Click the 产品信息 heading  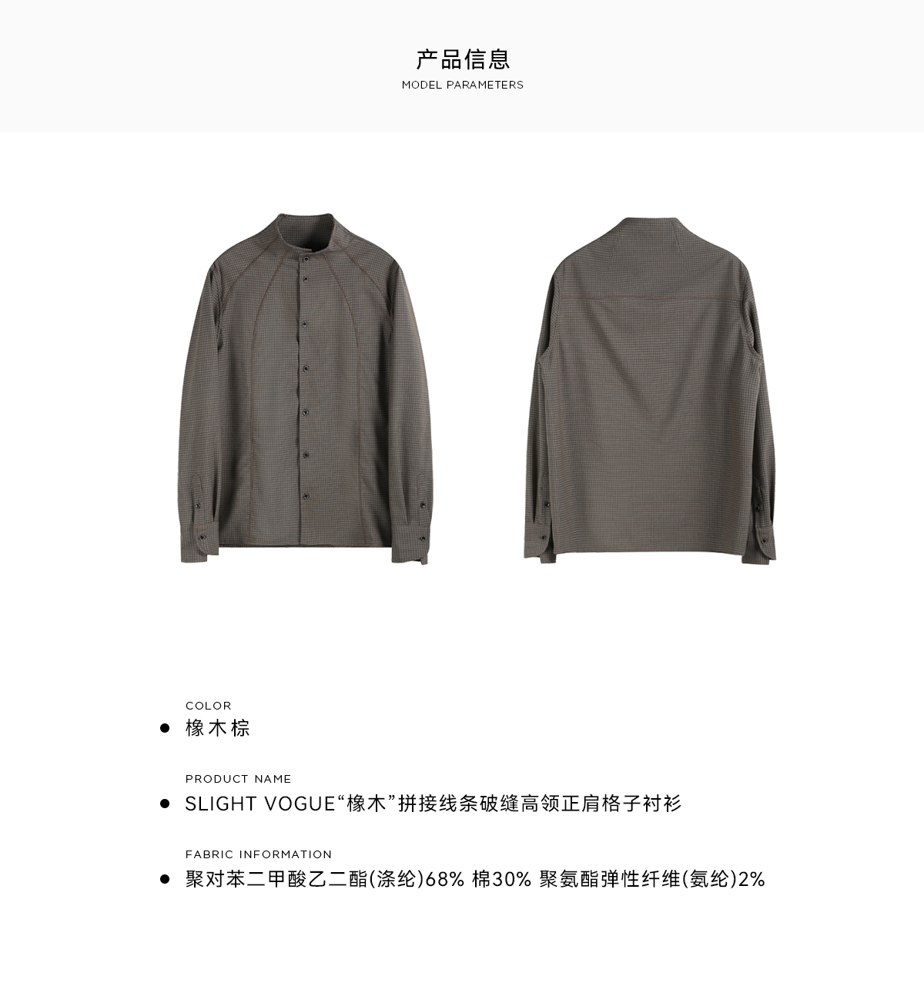tap(463, 59)
